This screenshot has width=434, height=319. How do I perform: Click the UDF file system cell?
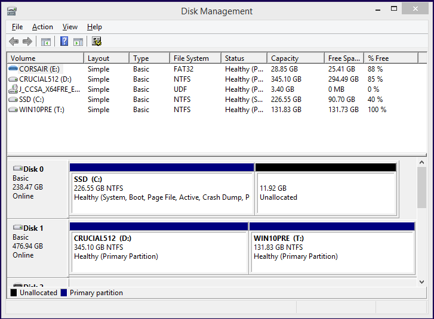coord(180,89)
